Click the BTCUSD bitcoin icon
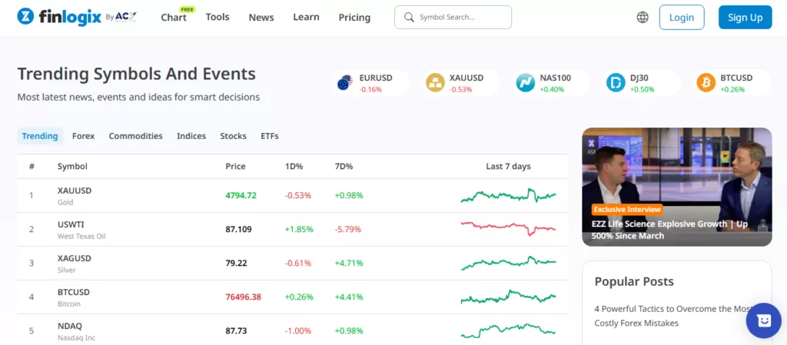The width and height of the screenshot is (787, 345). pyautogui.click(x=706, y=83)
